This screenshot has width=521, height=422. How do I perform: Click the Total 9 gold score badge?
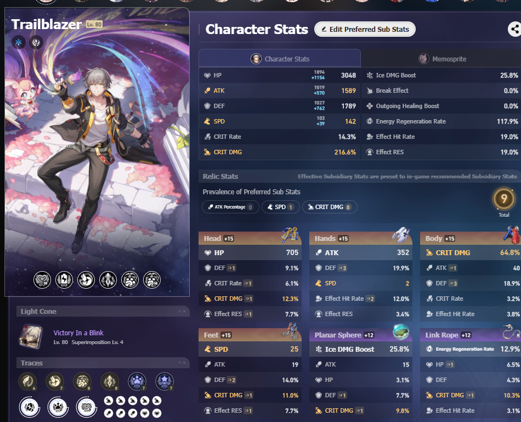pos(504,199)
